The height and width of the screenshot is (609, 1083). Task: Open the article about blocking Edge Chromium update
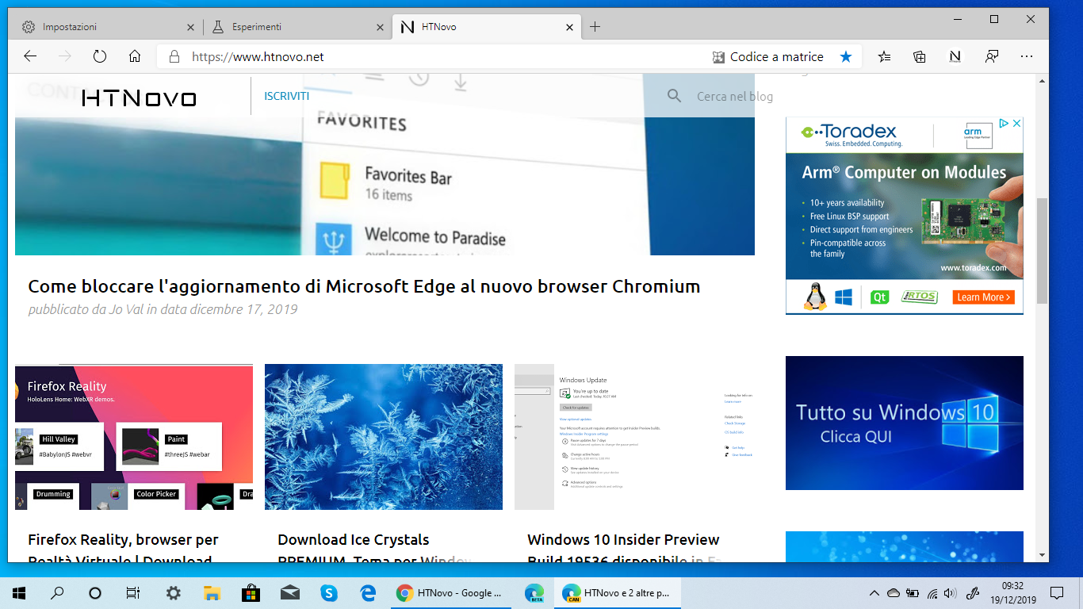click(x=363, y=287)
